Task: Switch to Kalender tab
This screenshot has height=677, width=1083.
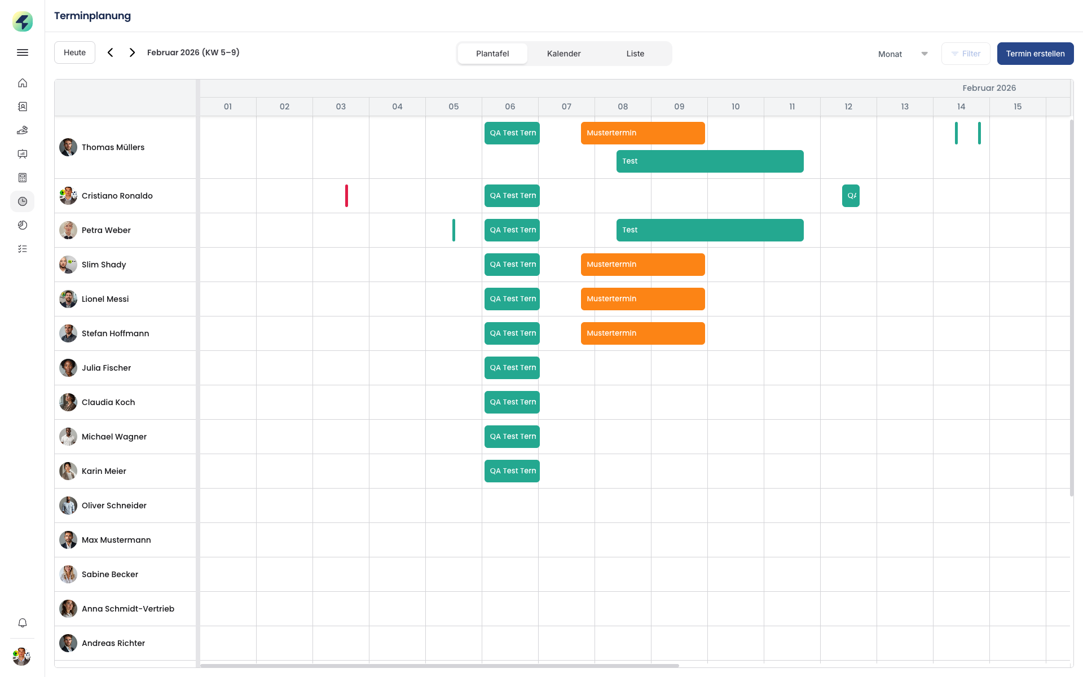Action: click(563, 54)
